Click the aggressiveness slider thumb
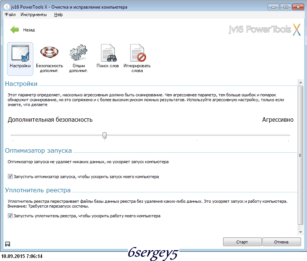 104,135
